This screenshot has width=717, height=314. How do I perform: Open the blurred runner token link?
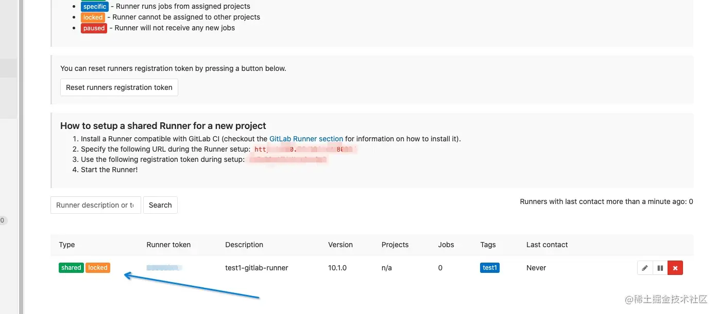click(163, 268)
